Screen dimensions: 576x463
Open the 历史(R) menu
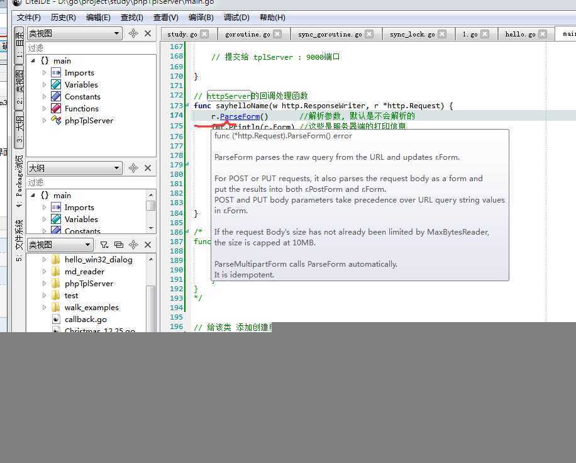[x=63, y=18]
